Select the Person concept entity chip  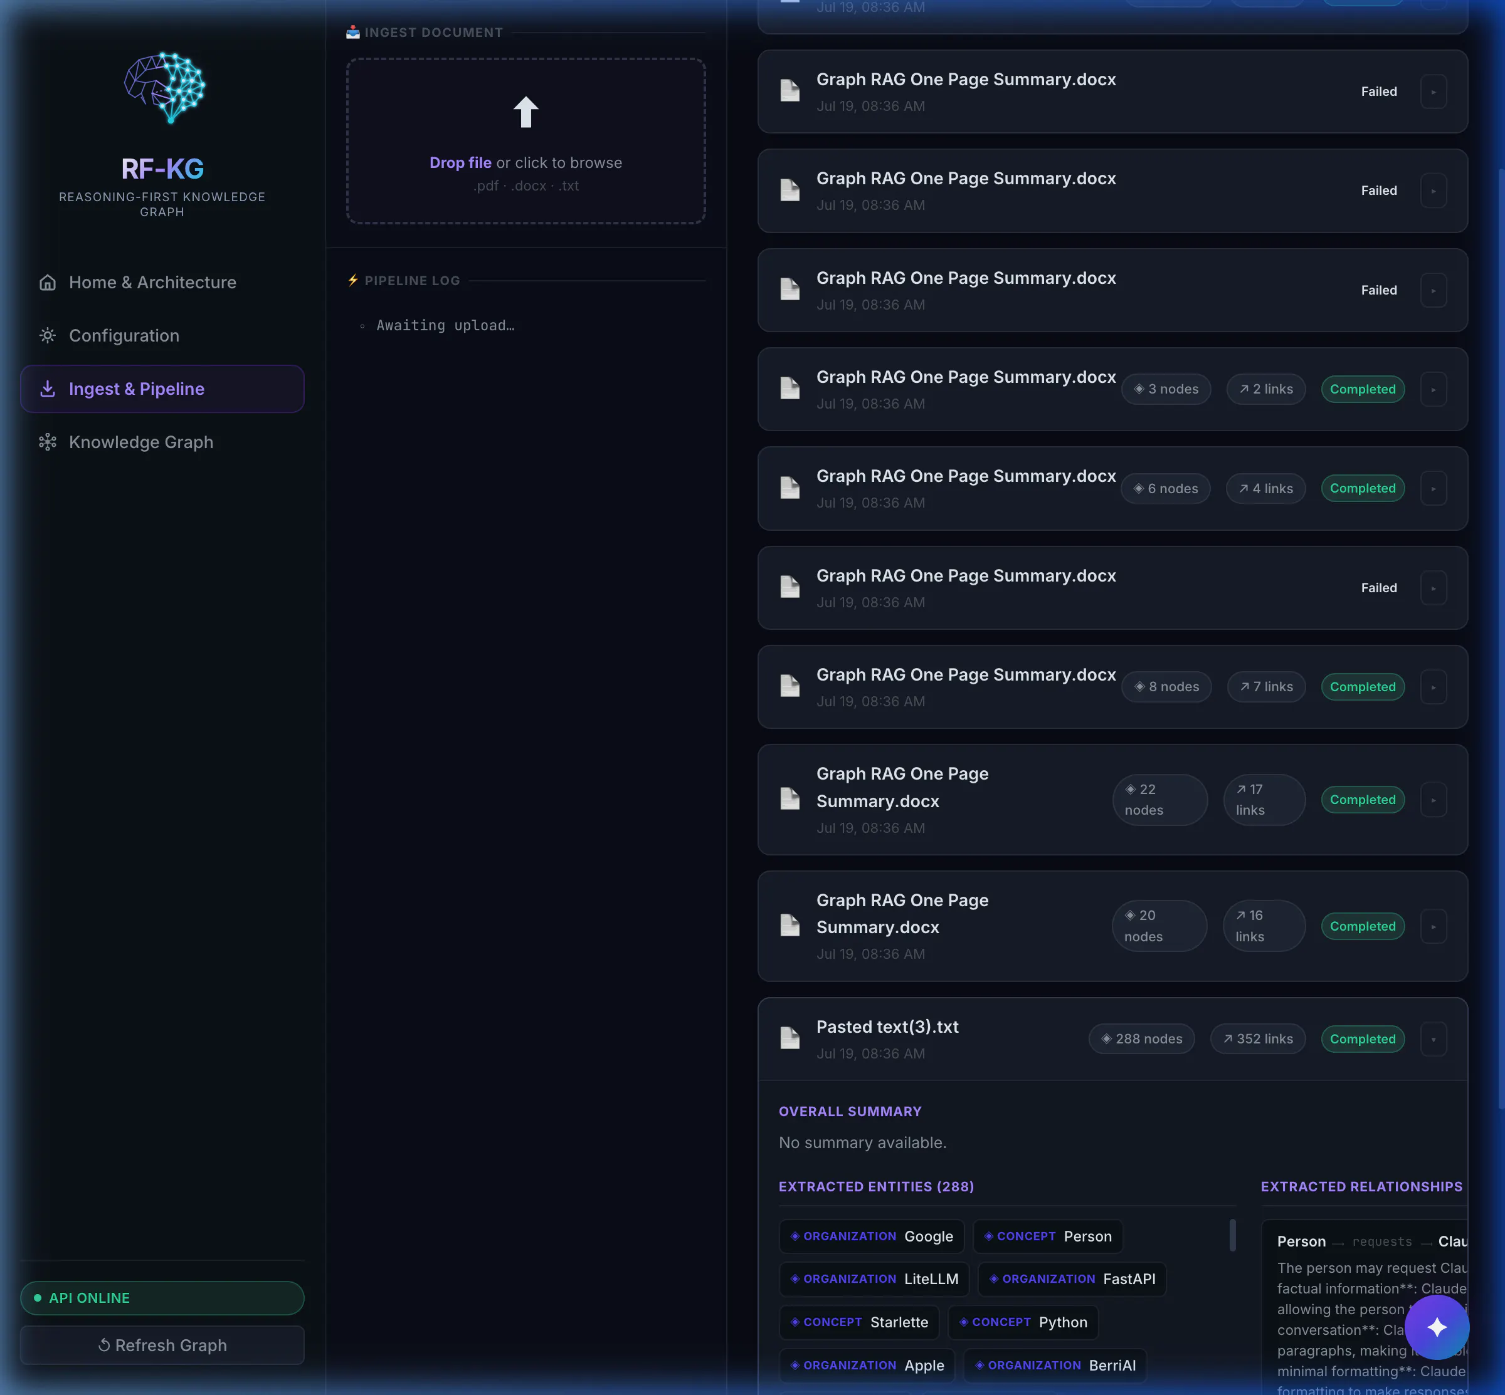tap(1047, 1236)
